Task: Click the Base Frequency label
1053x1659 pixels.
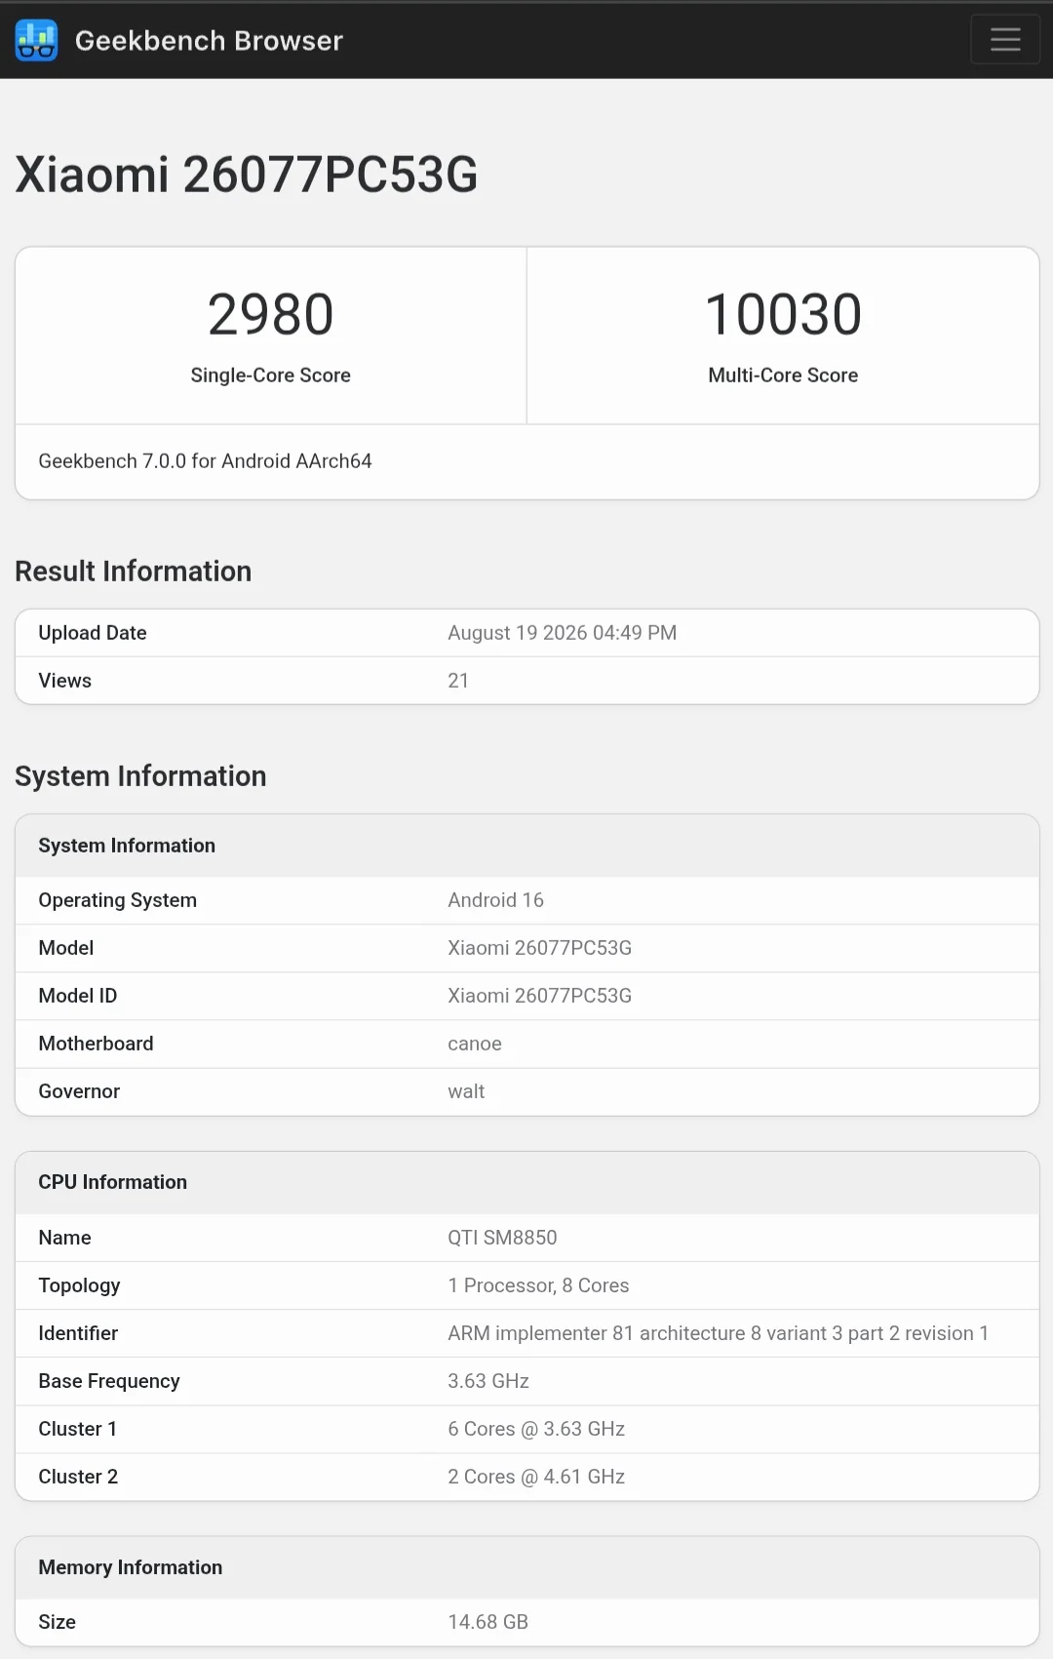Action: click(x=109, y=1381)
